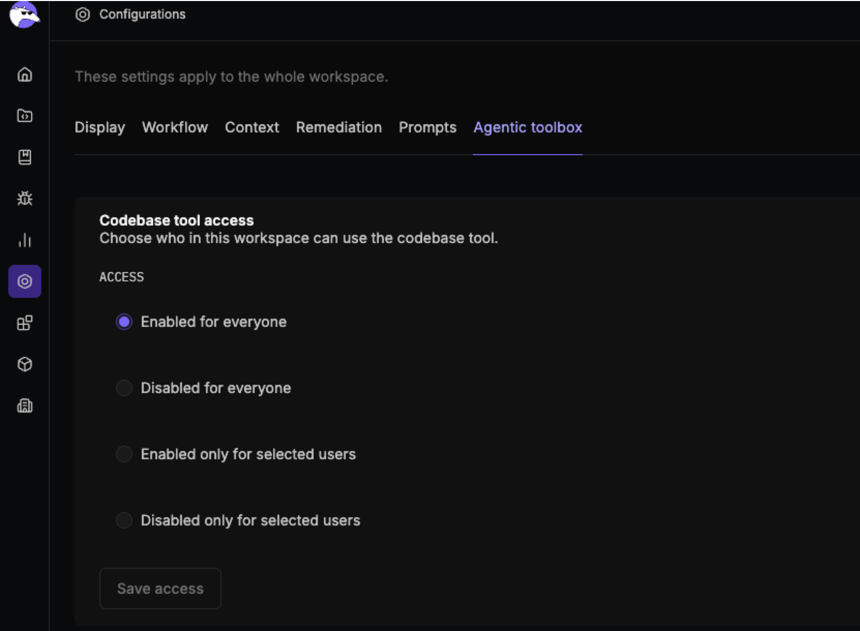Click the Codebase tool access heading
Viewport: 860px width, 631px height.
pos(176,220)
